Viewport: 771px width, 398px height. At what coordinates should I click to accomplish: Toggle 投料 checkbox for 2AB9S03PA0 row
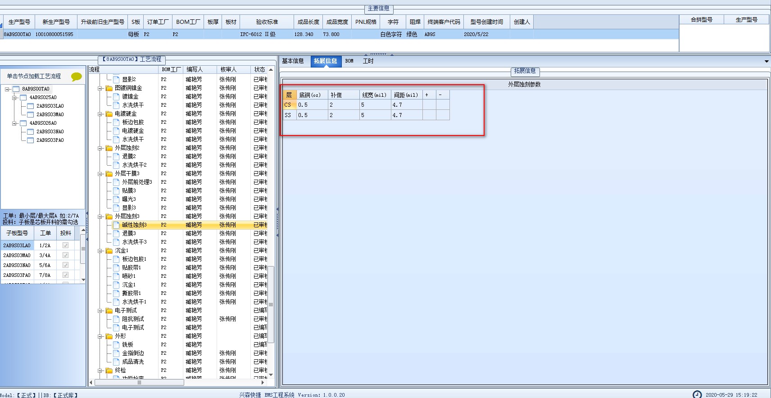tap(66, 275)
